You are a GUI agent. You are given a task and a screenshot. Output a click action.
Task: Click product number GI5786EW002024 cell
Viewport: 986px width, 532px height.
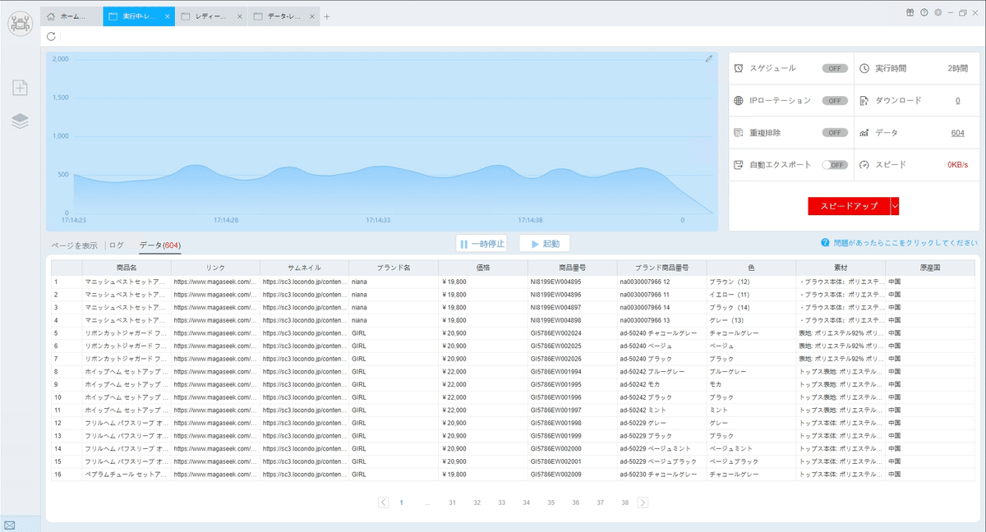(572, 333)
